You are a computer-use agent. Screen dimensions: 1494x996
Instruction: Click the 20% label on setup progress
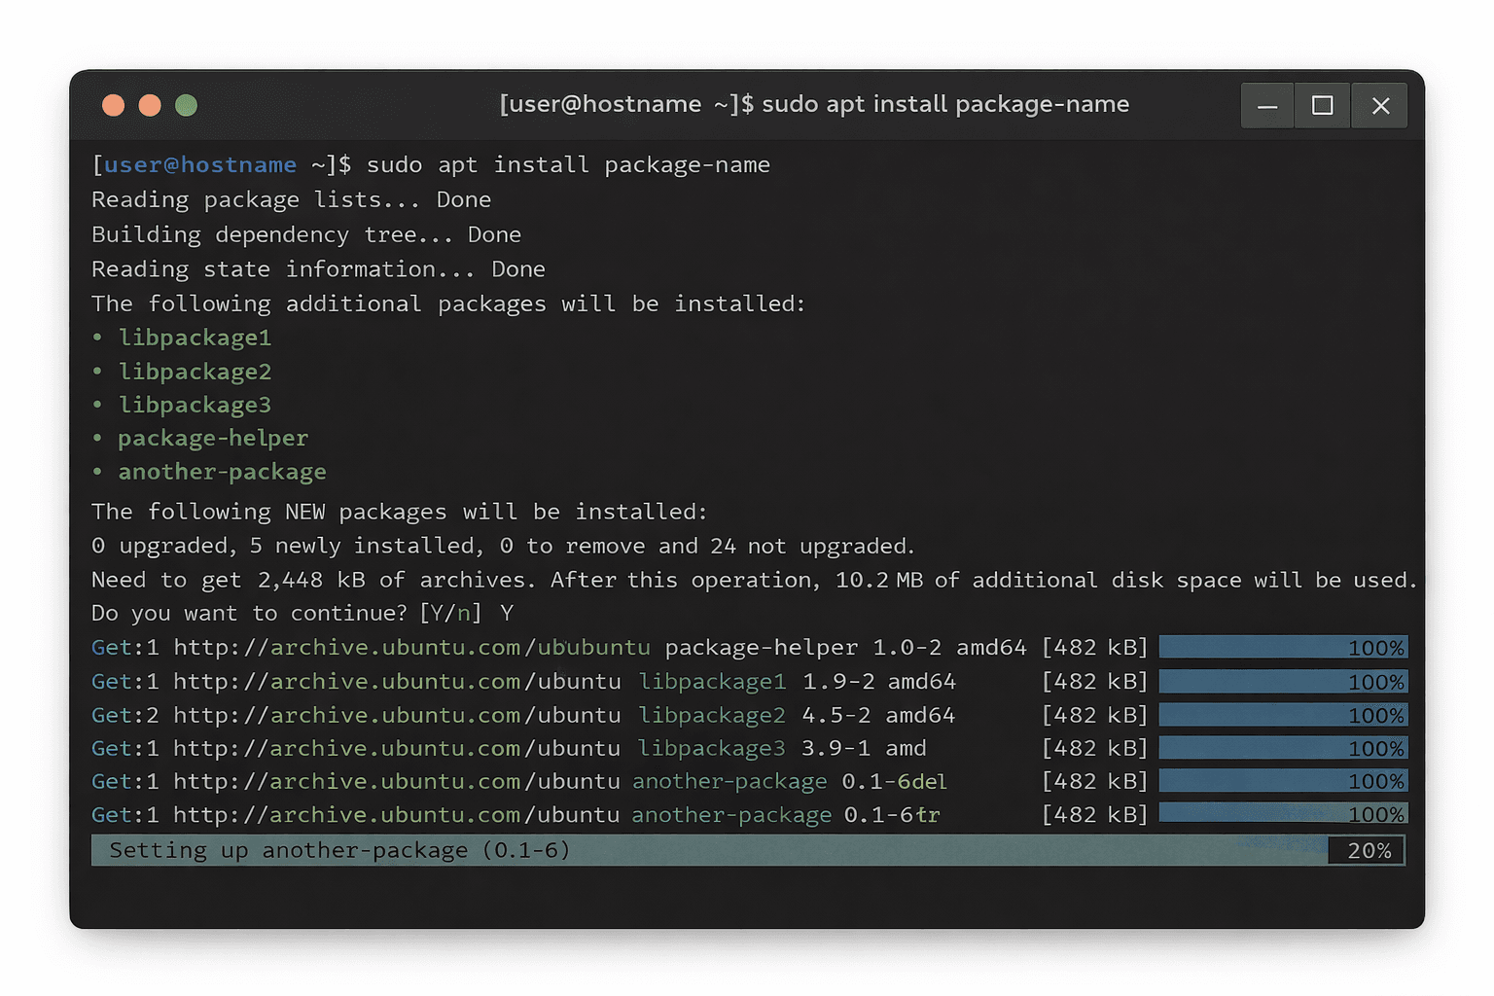[x=1369, y=851]
